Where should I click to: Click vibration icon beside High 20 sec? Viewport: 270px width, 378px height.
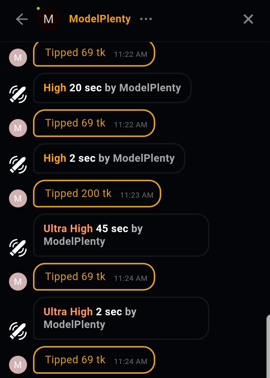[x=18, y=94]
